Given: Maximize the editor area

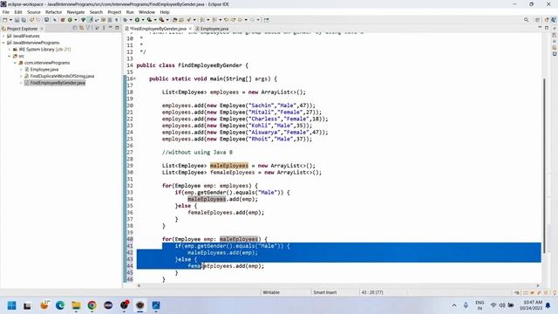Looking at the screenshot, I should click(x=547, y=27).
